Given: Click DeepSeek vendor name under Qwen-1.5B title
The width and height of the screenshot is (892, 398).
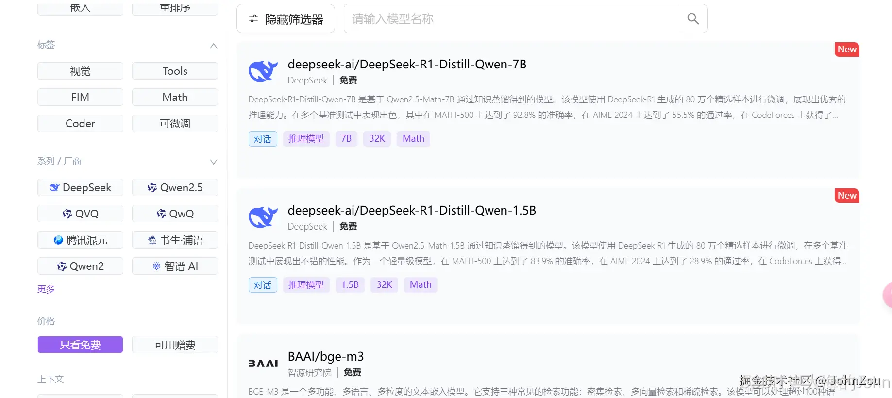Looking at the screenshot, I should (x=307, y=226).
